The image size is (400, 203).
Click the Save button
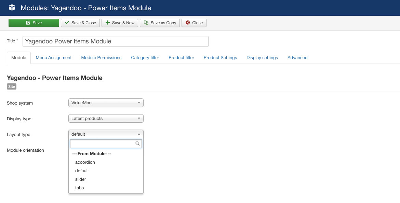[x=34, y=23]
